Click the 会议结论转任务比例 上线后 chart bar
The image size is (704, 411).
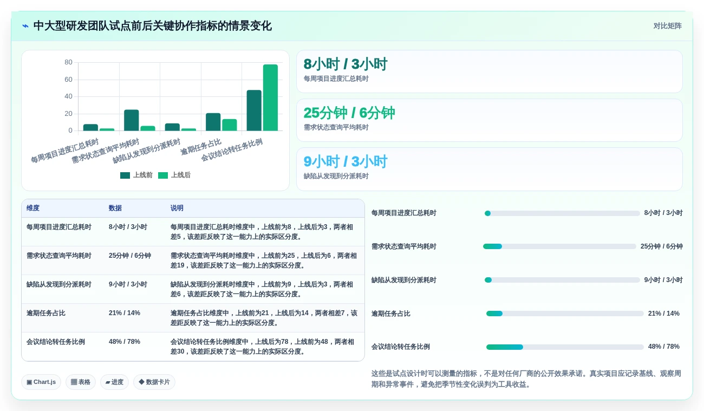[x=270, y=97]
